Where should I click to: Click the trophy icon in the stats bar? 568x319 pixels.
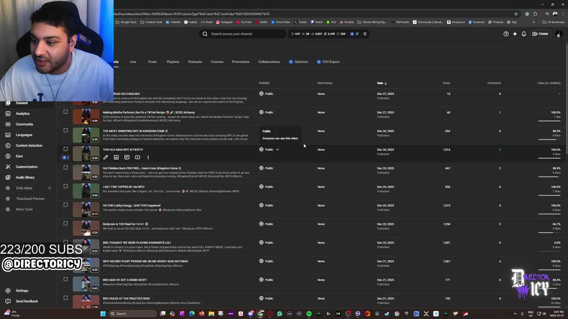click(x=365, y=34)
